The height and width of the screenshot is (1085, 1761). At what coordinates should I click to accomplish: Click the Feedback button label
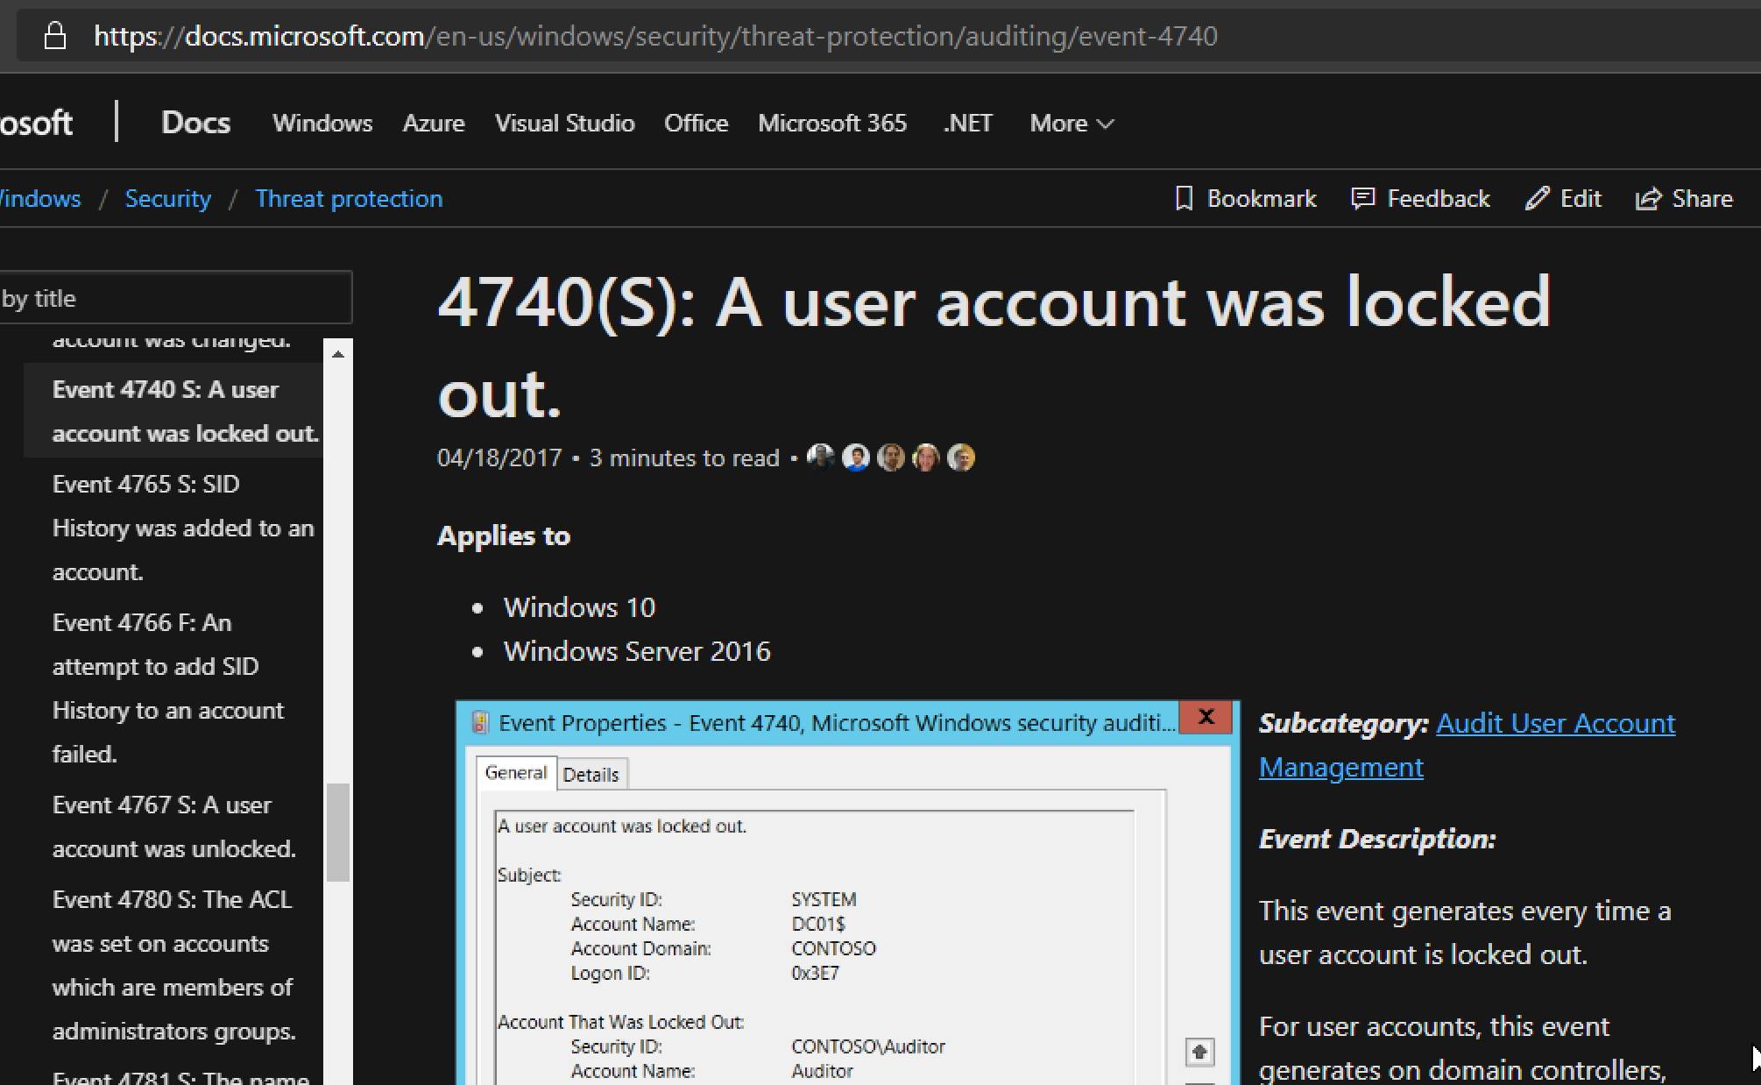tap(1439, 199)
